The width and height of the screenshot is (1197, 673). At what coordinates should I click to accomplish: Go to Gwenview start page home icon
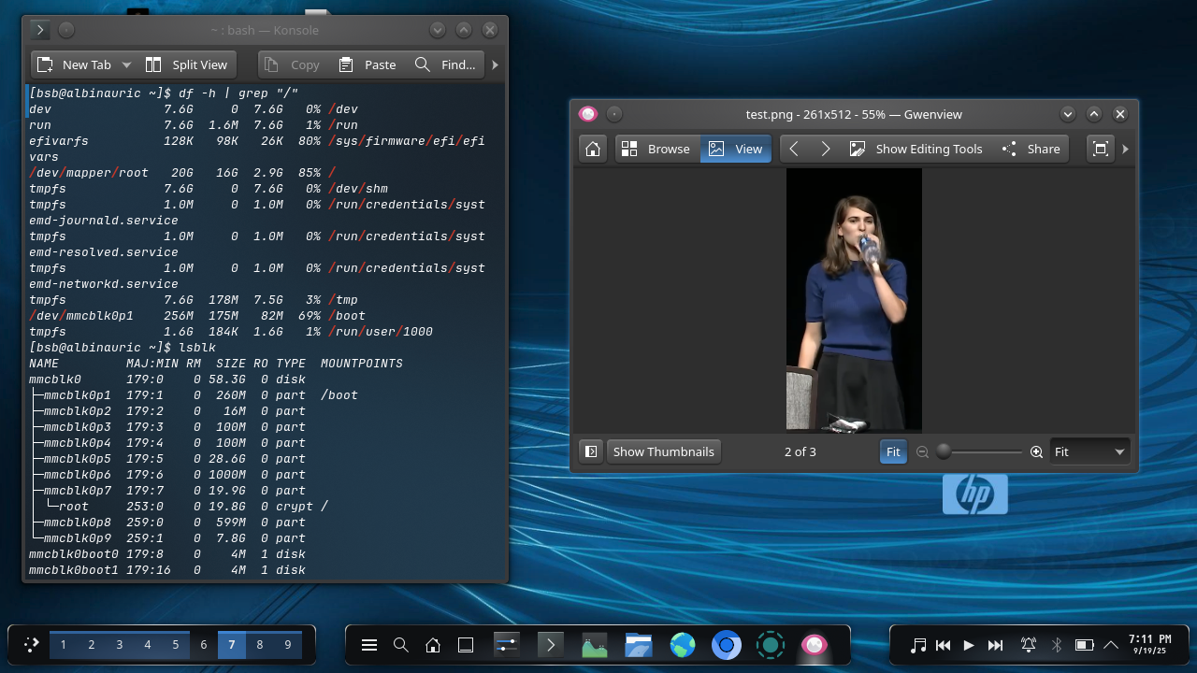[x=591, y=149]
